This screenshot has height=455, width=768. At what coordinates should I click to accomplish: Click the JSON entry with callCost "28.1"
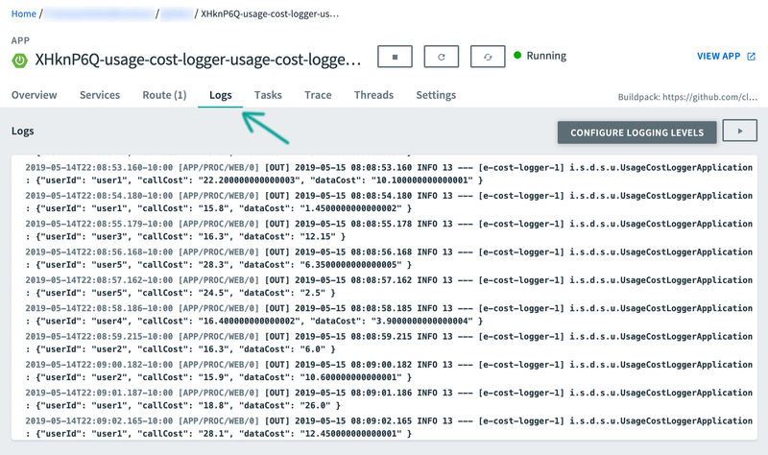tap(219, 434)
